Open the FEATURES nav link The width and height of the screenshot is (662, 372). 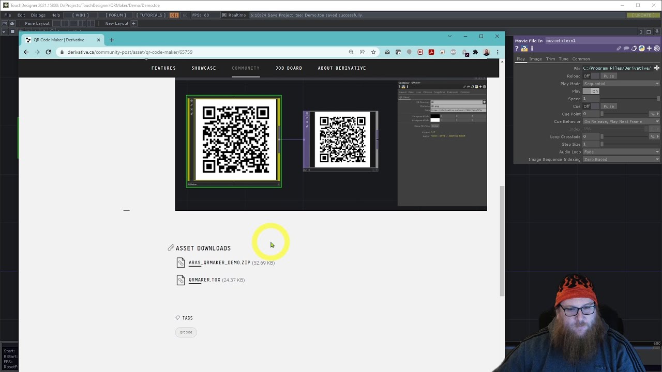click(163, 68)
